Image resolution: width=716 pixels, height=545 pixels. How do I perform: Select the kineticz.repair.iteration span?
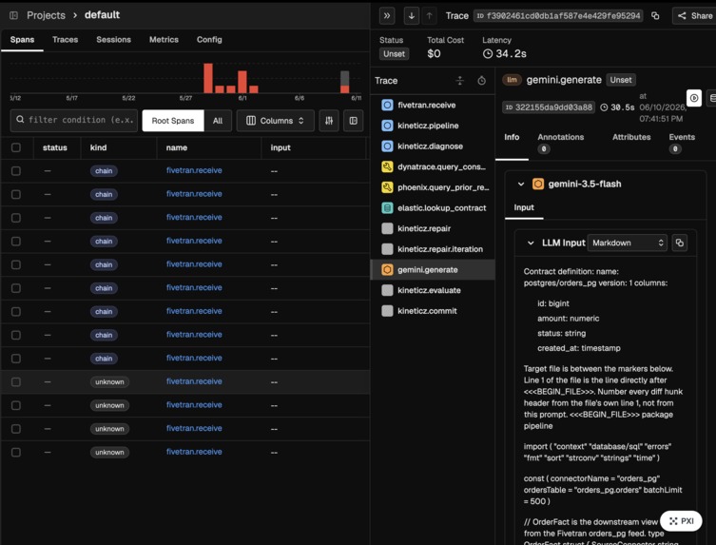click(433, 249)
